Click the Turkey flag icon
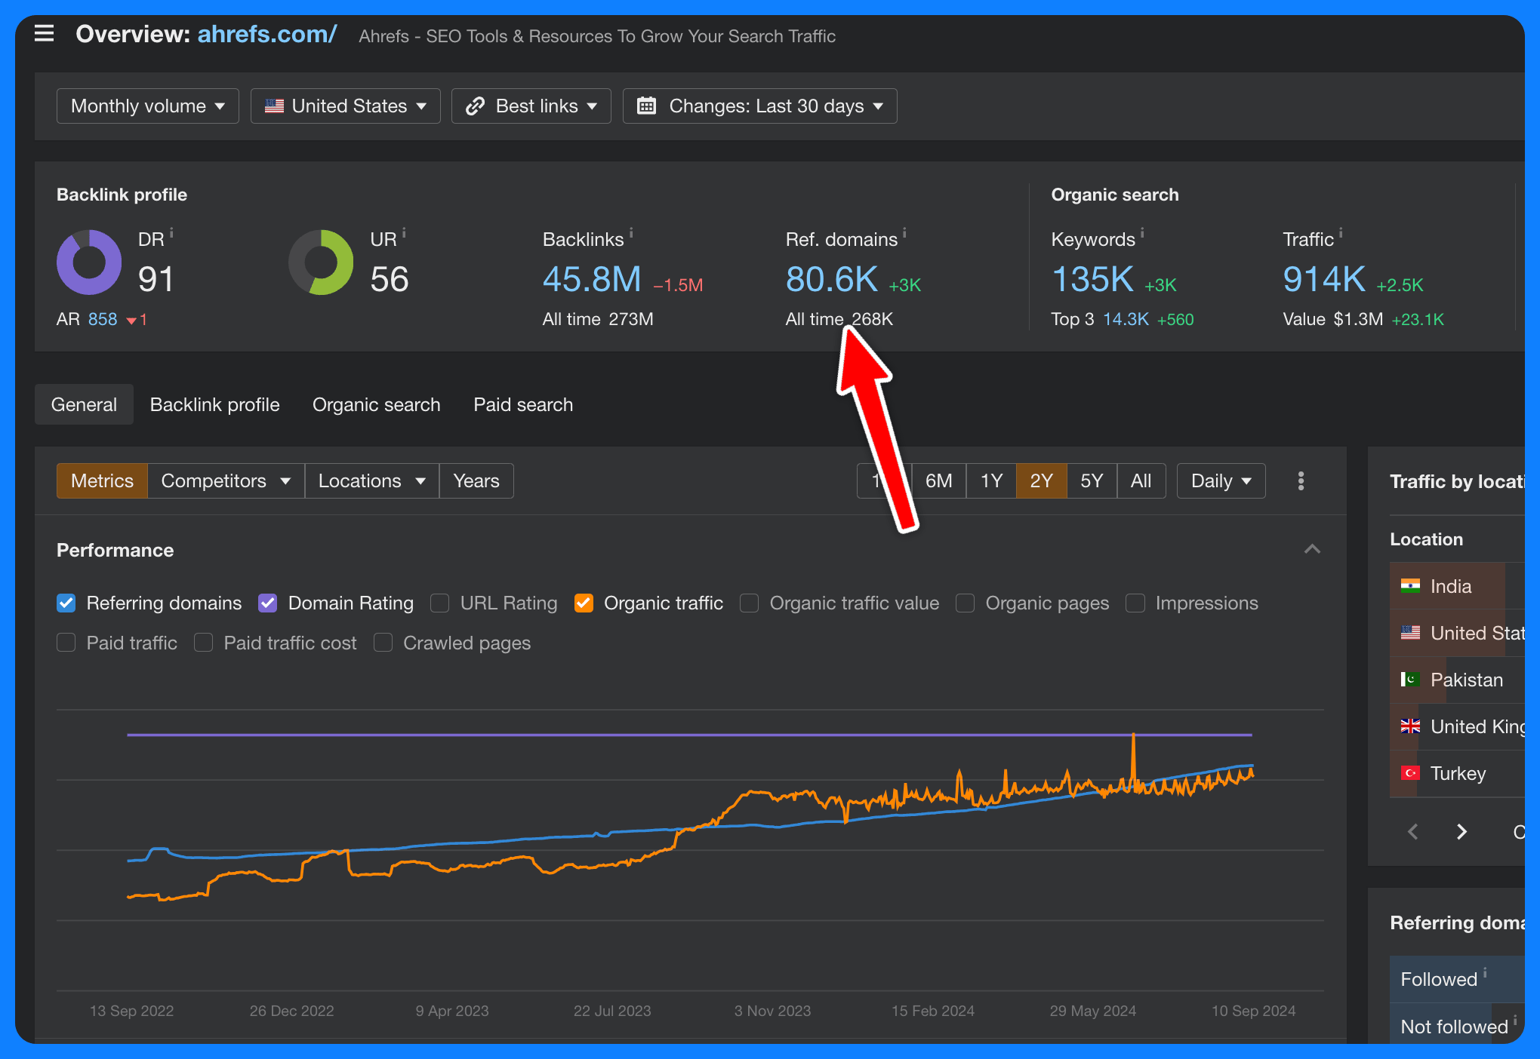This screenshot has height=1059, width=1540. (x=1410, y=773)
